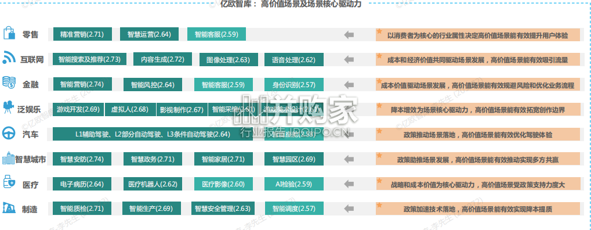Select the 智能风控(2.64) box
Image resolution: width=591 pixels, height=230 pixels.
[153, 85]
